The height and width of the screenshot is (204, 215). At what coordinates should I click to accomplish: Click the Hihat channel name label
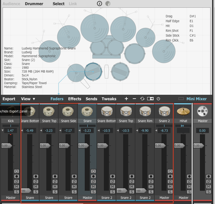[x=183, y=121]
